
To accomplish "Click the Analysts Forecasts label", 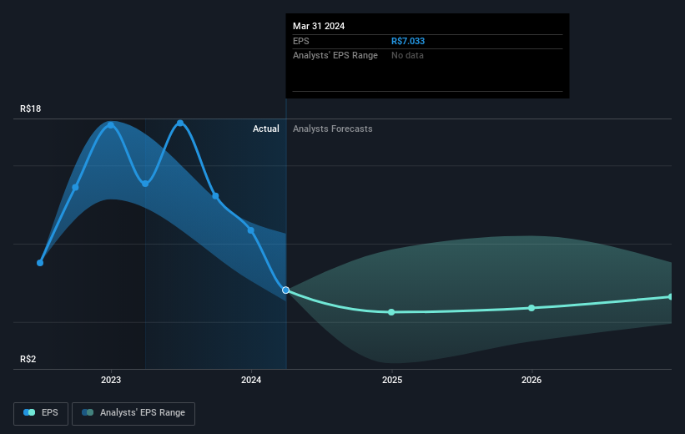I will 332,129.
